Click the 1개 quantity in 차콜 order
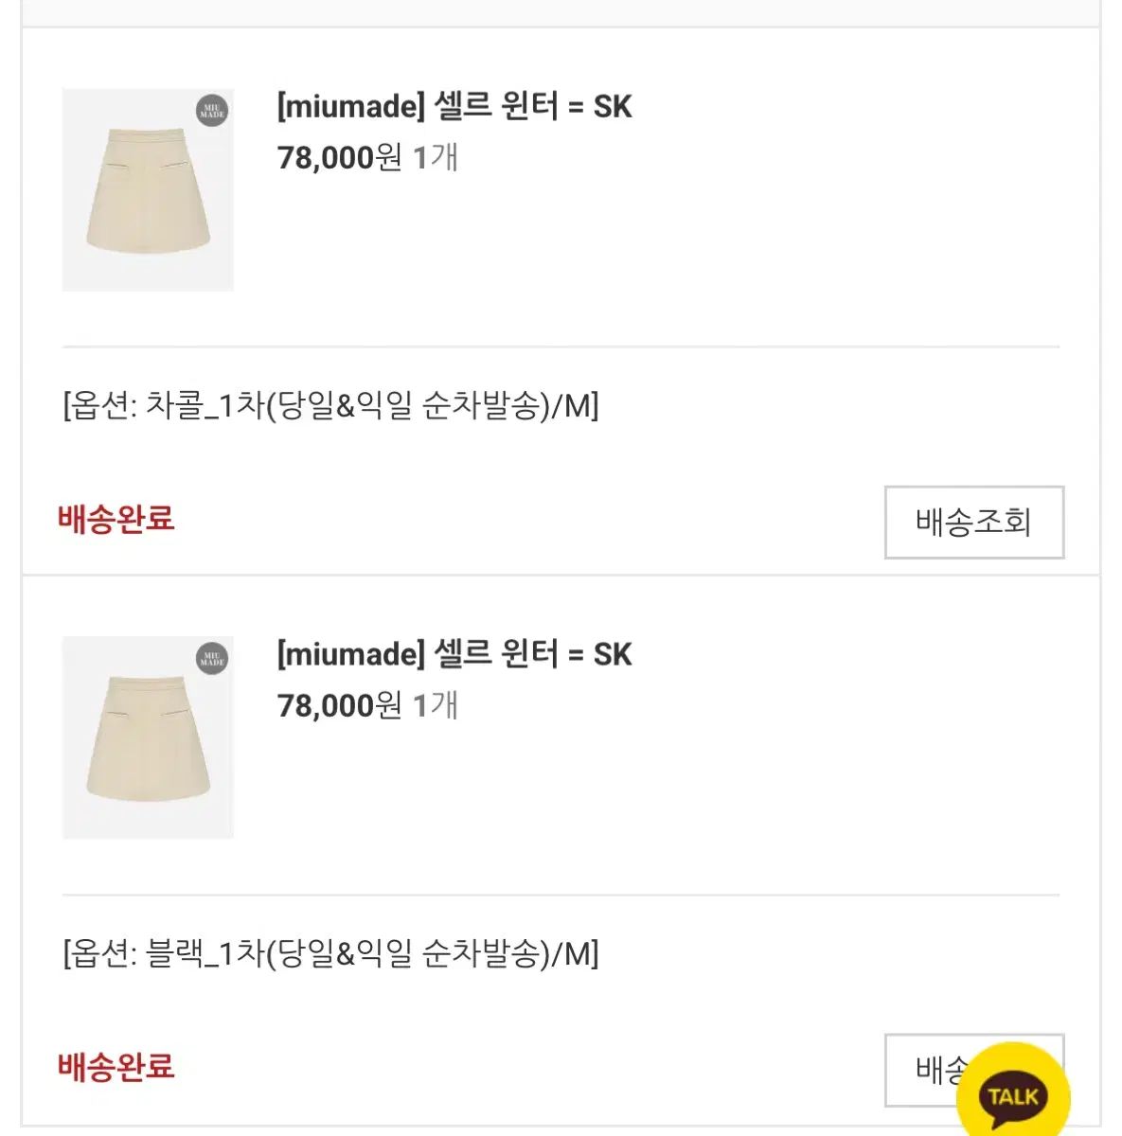The height and width of the screenshot is (1136, 1122). click(436, 157)
